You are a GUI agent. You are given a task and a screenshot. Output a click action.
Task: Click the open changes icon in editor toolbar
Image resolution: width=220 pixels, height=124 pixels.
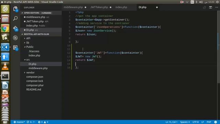pos(205,7)
